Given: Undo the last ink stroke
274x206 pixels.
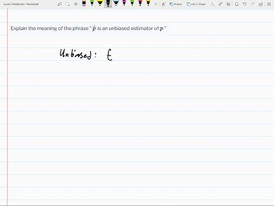Looking at the screenshot, I should click(x=245, y=4).
